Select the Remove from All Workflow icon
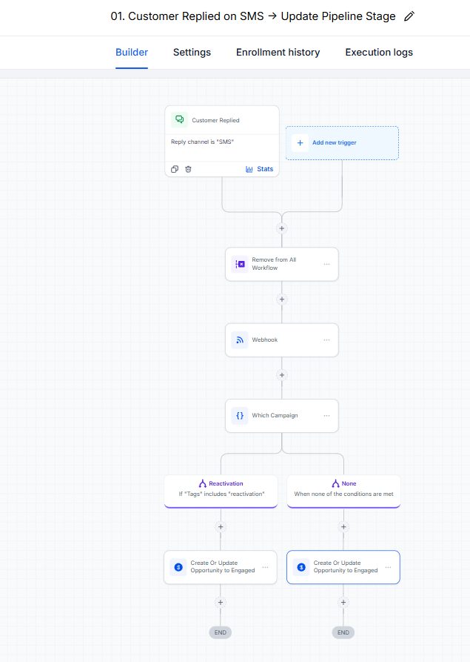The width and height of the screenshot is (470, 662). pos(239,264)
